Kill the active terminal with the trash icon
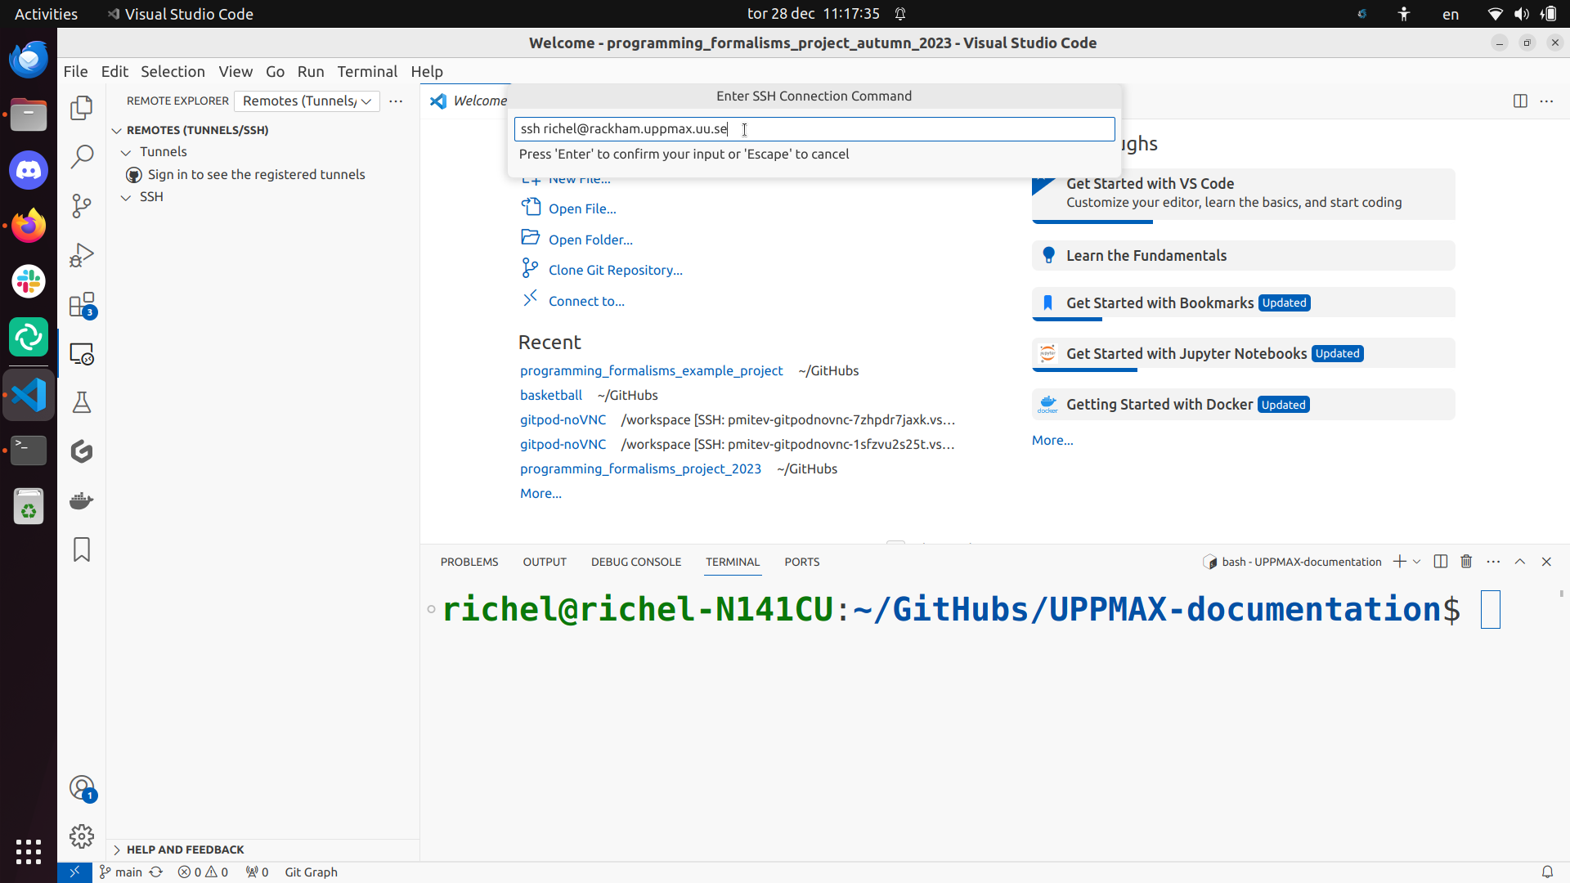 point(1466,562)
